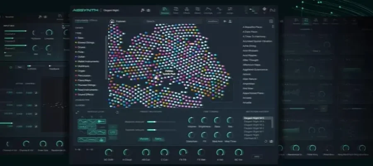Click the Lowpass knob in left window
This screenshot has width=373, height=166.
49,33
